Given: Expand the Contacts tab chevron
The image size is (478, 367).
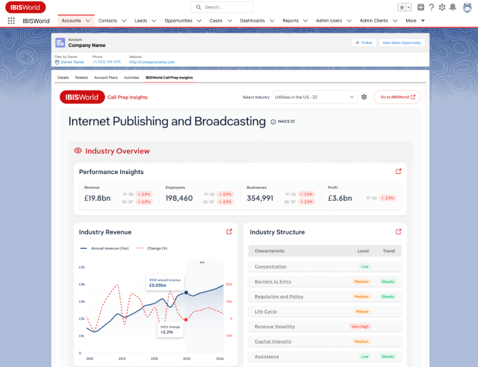Looking at the screenshot, I should pos(125,21).
